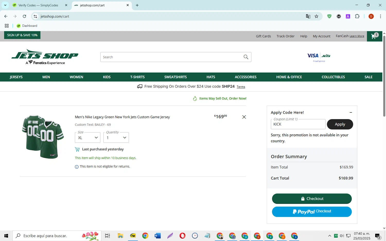This screenshot has height=241, width=386.
Task: Click the Windows taskbar search box
Action: tap(57, 236)
